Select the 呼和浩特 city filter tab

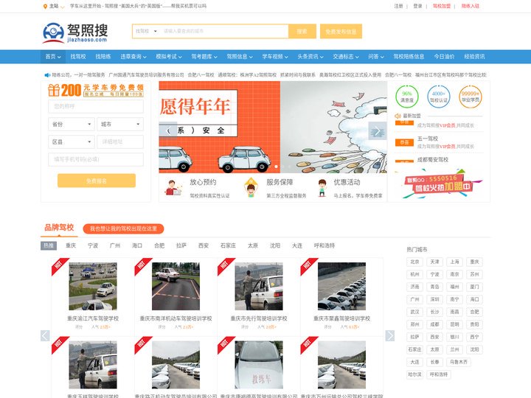click(x=324, y=245)
